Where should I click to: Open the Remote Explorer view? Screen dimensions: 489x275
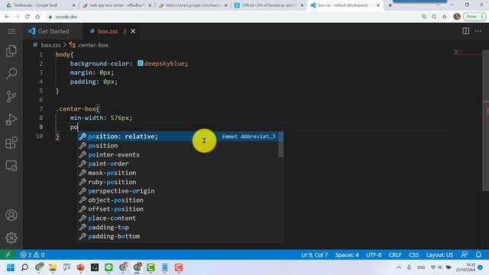11,166
